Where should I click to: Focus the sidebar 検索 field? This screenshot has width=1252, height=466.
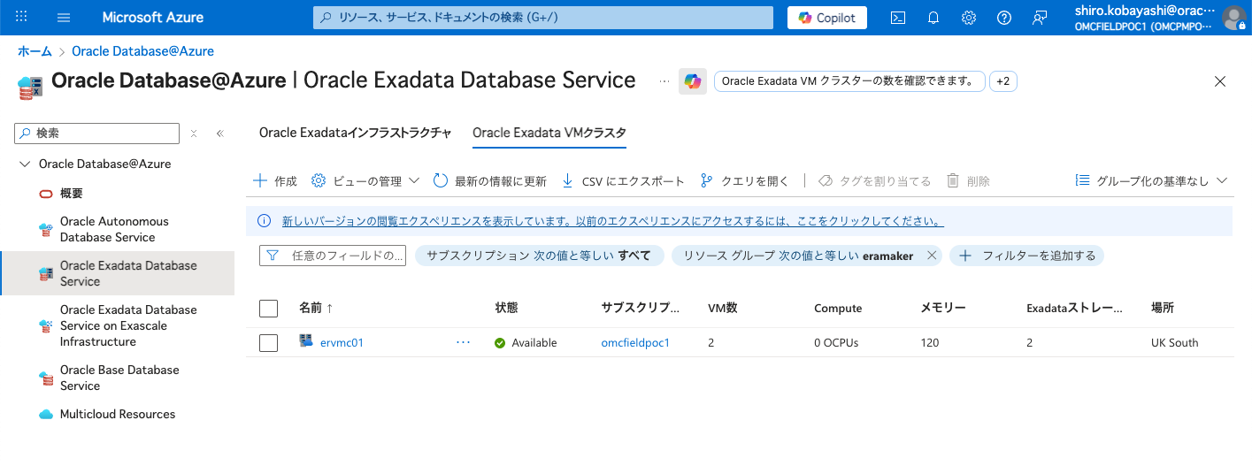point(97,134)
